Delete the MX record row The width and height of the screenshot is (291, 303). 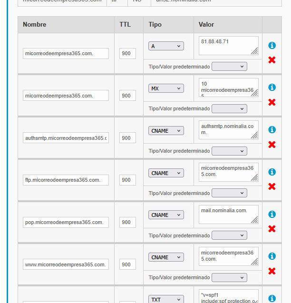tap(272, 102)
